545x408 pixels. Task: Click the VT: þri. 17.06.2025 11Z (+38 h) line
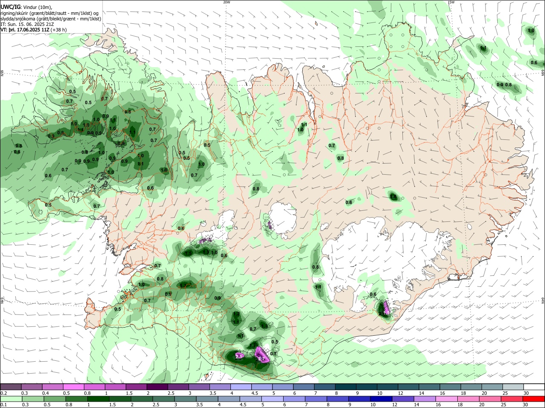pyautogui.click(x=33, y=30)
